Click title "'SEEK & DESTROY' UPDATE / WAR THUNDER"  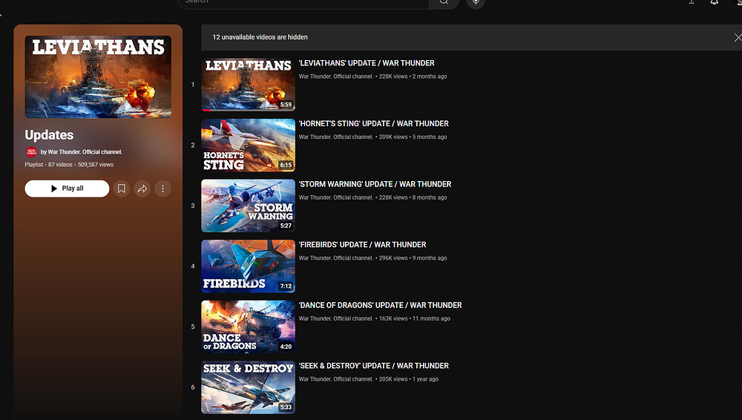pyautogui.click(x=373, y=366)
